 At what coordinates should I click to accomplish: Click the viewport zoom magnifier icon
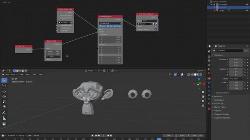point(203,92)
